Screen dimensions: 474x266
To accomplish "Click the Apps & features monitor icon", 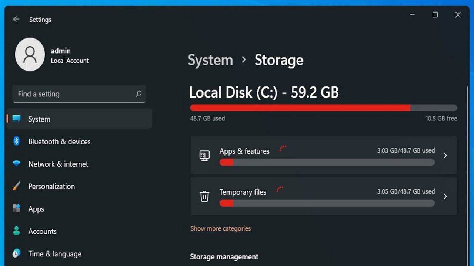I will [204, 156].
